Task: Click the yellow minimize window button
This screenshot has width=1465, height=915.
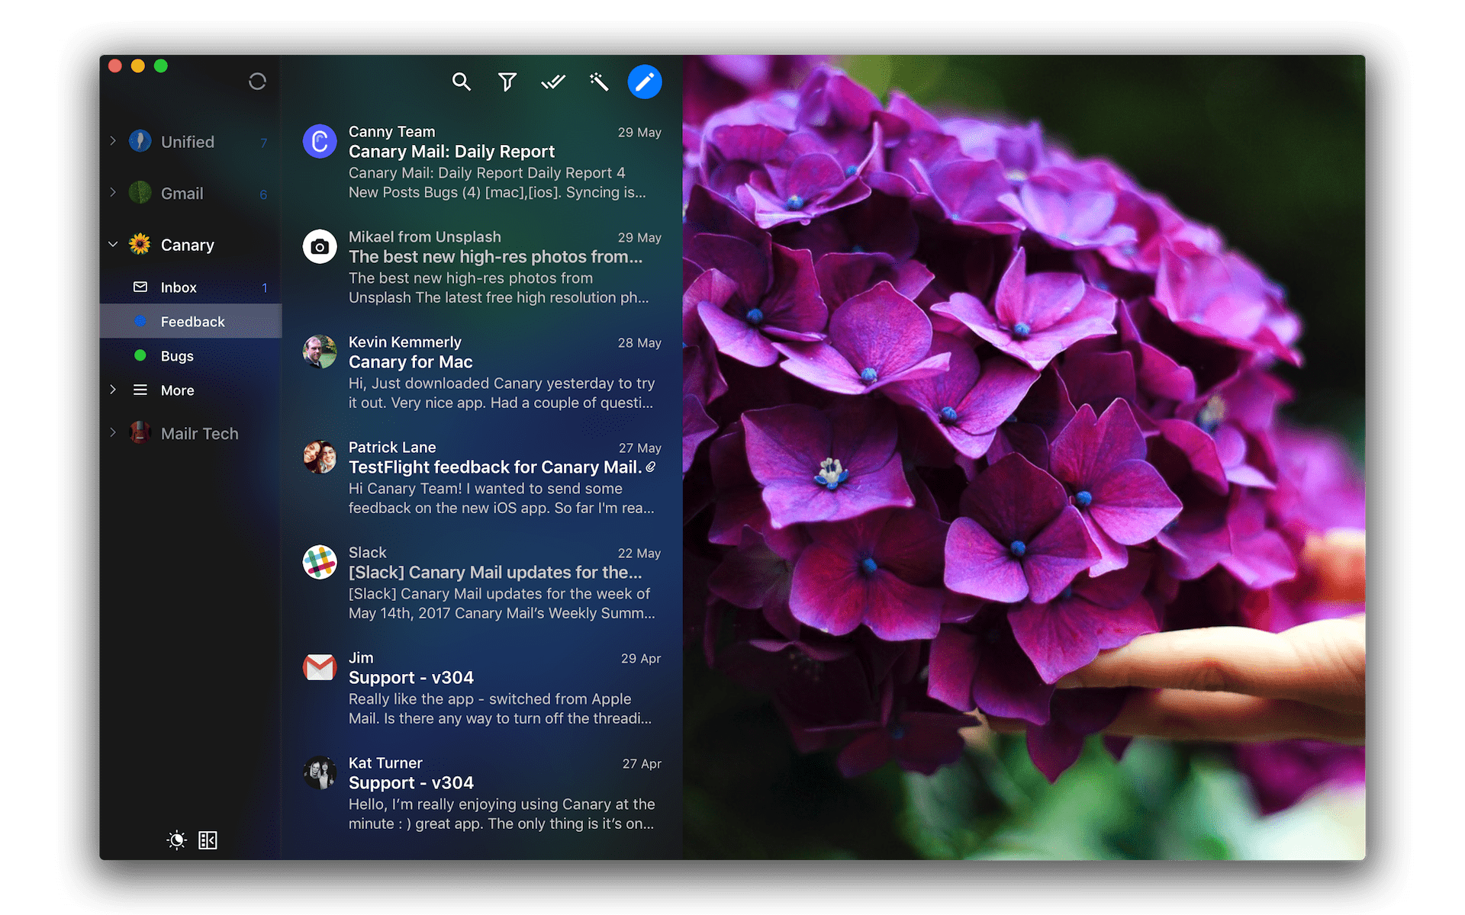Action: tap(138, 66)
